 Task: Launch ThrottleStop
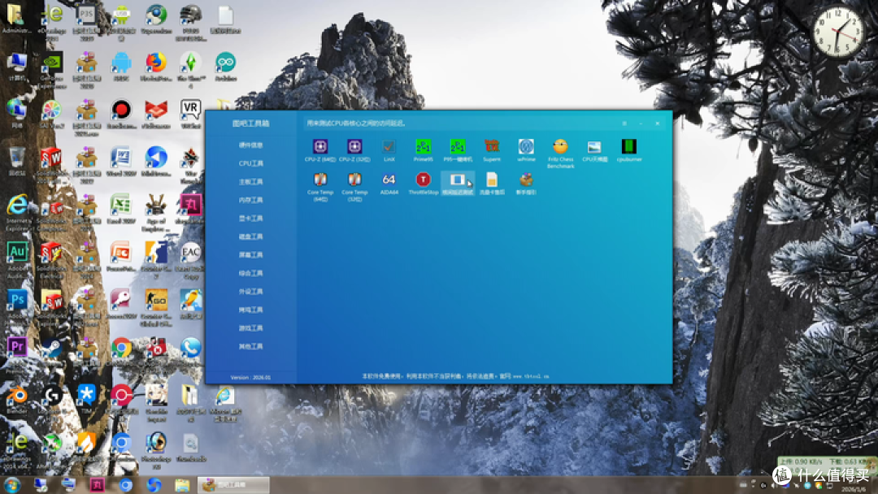coord(424,184)
